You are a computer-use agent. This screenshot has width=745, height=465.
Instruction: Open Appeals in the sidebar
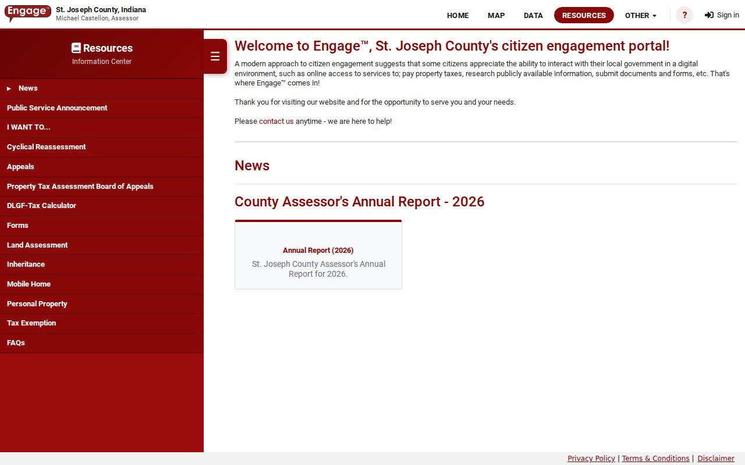point(102,167)
